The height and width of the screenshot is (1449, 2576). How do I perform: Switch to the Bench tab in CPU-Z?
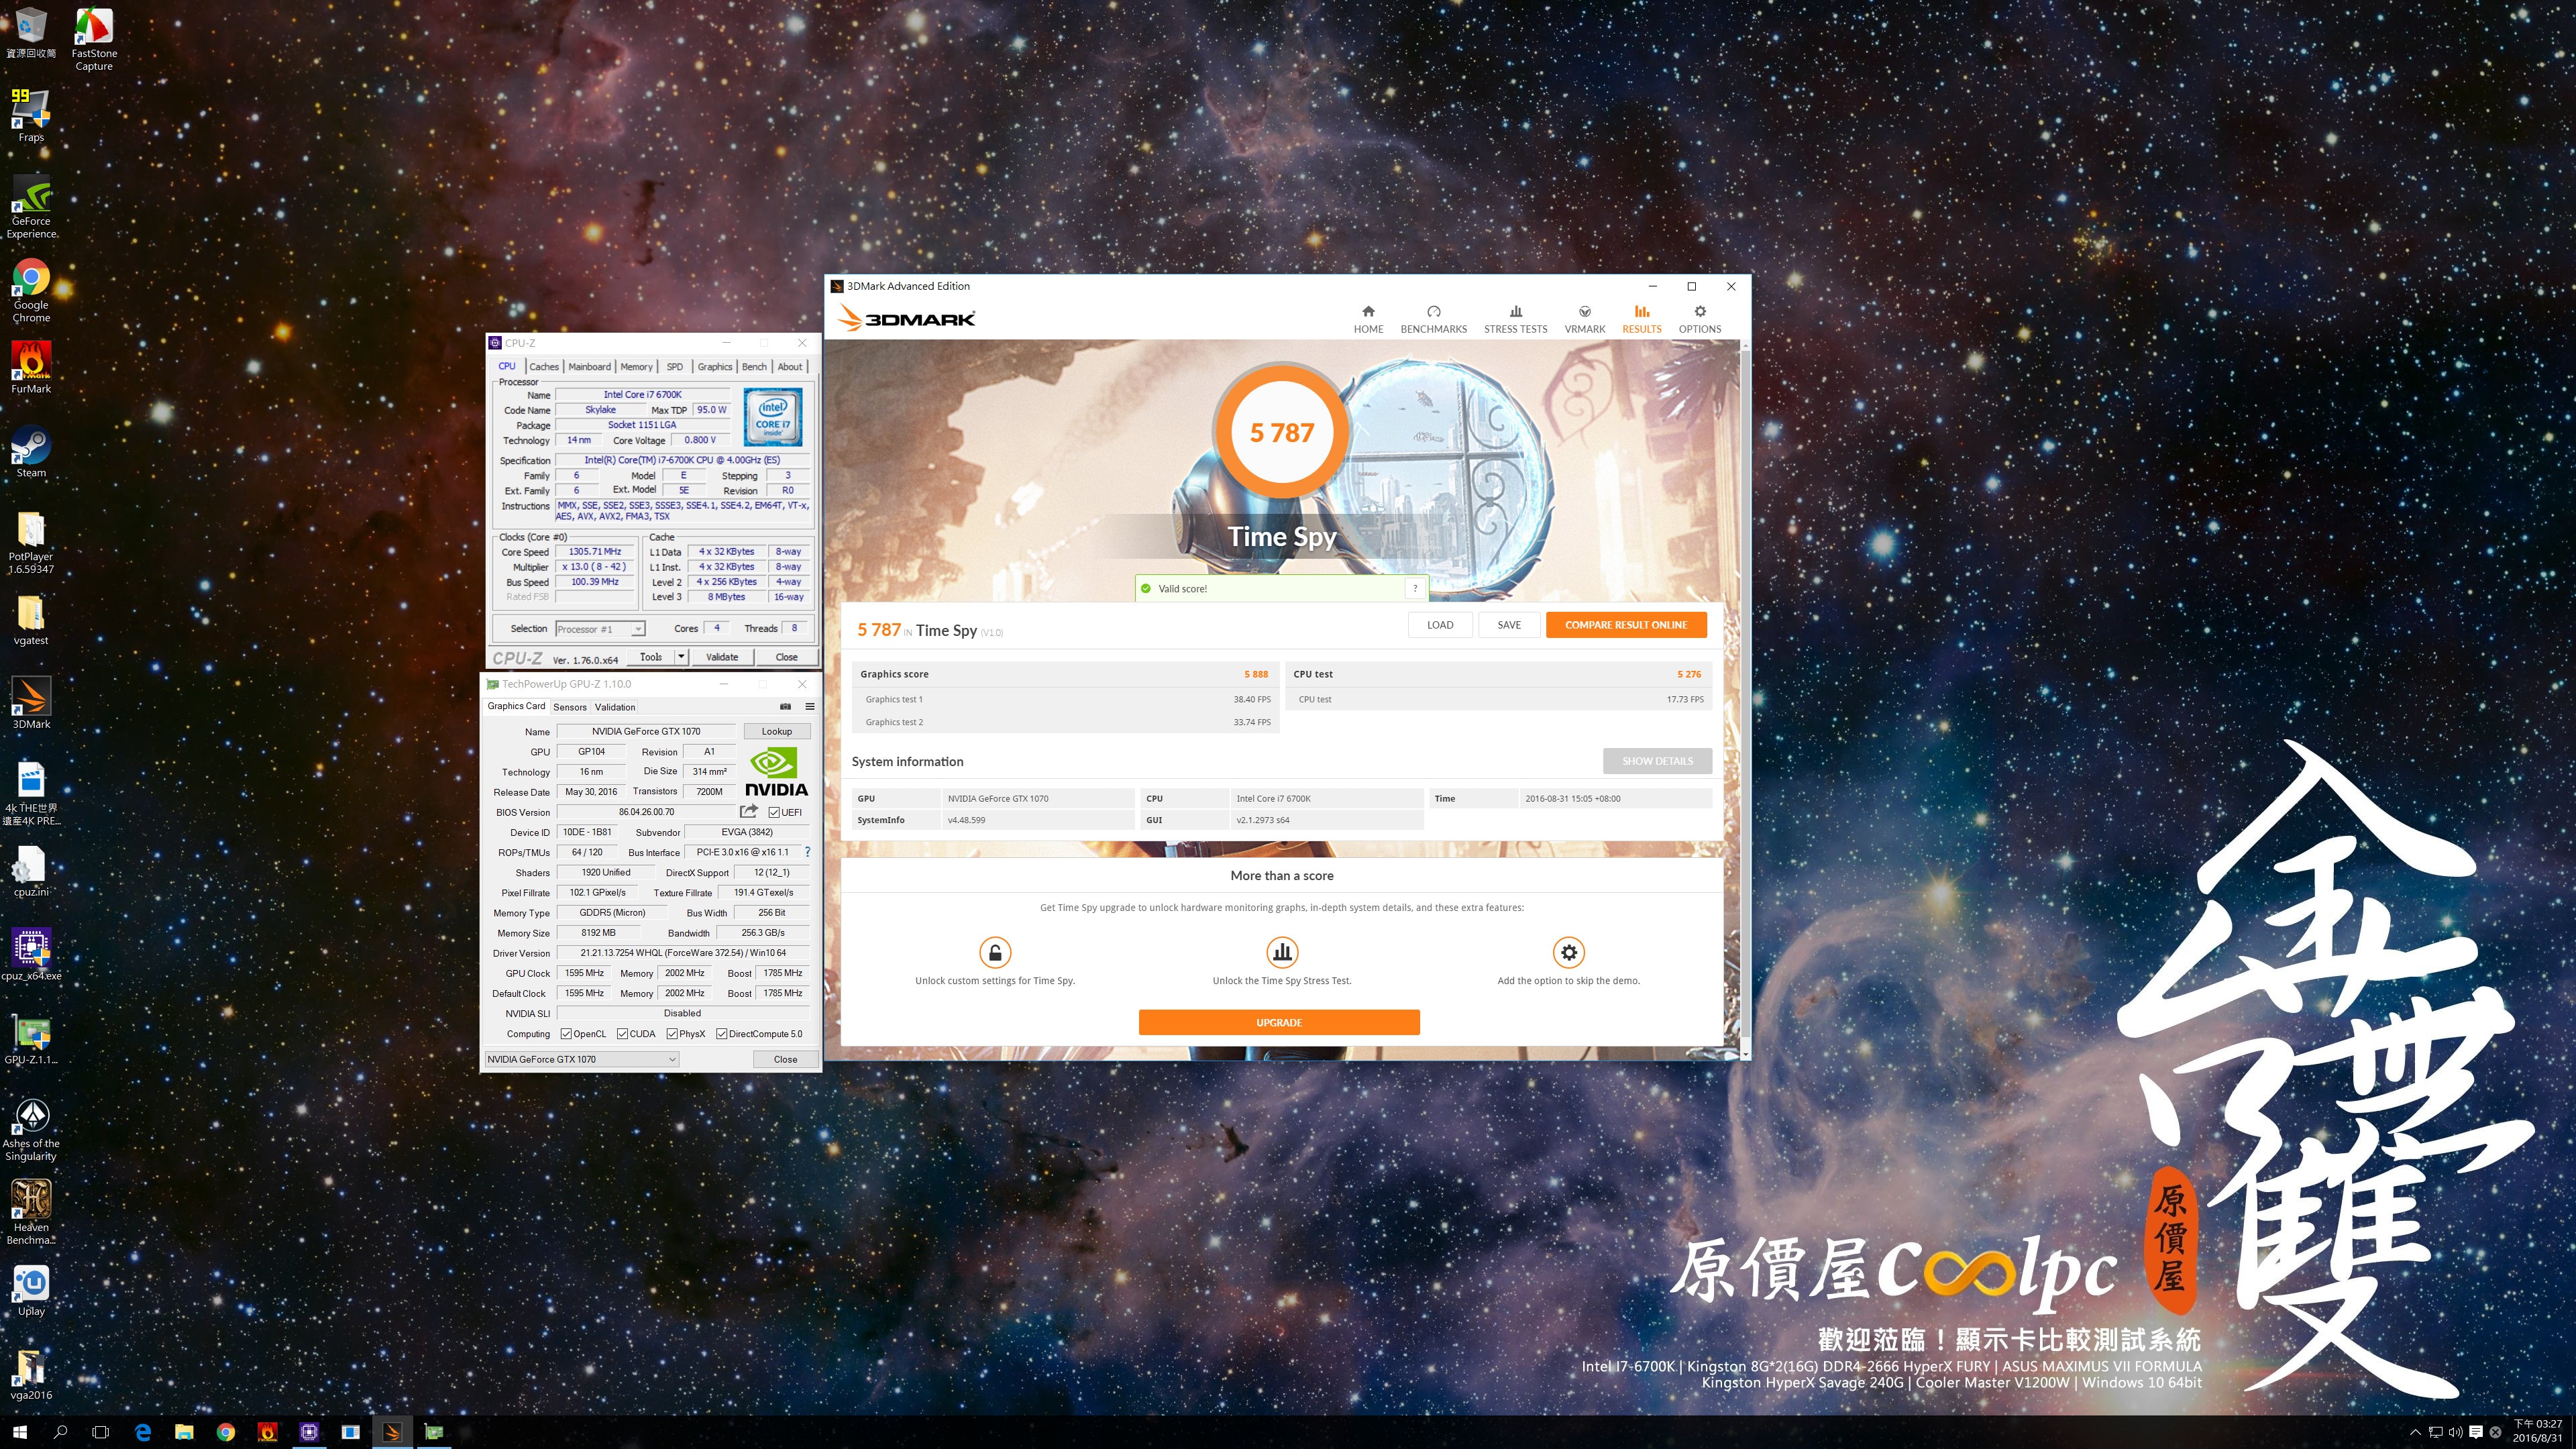click(x=754, y=367)
